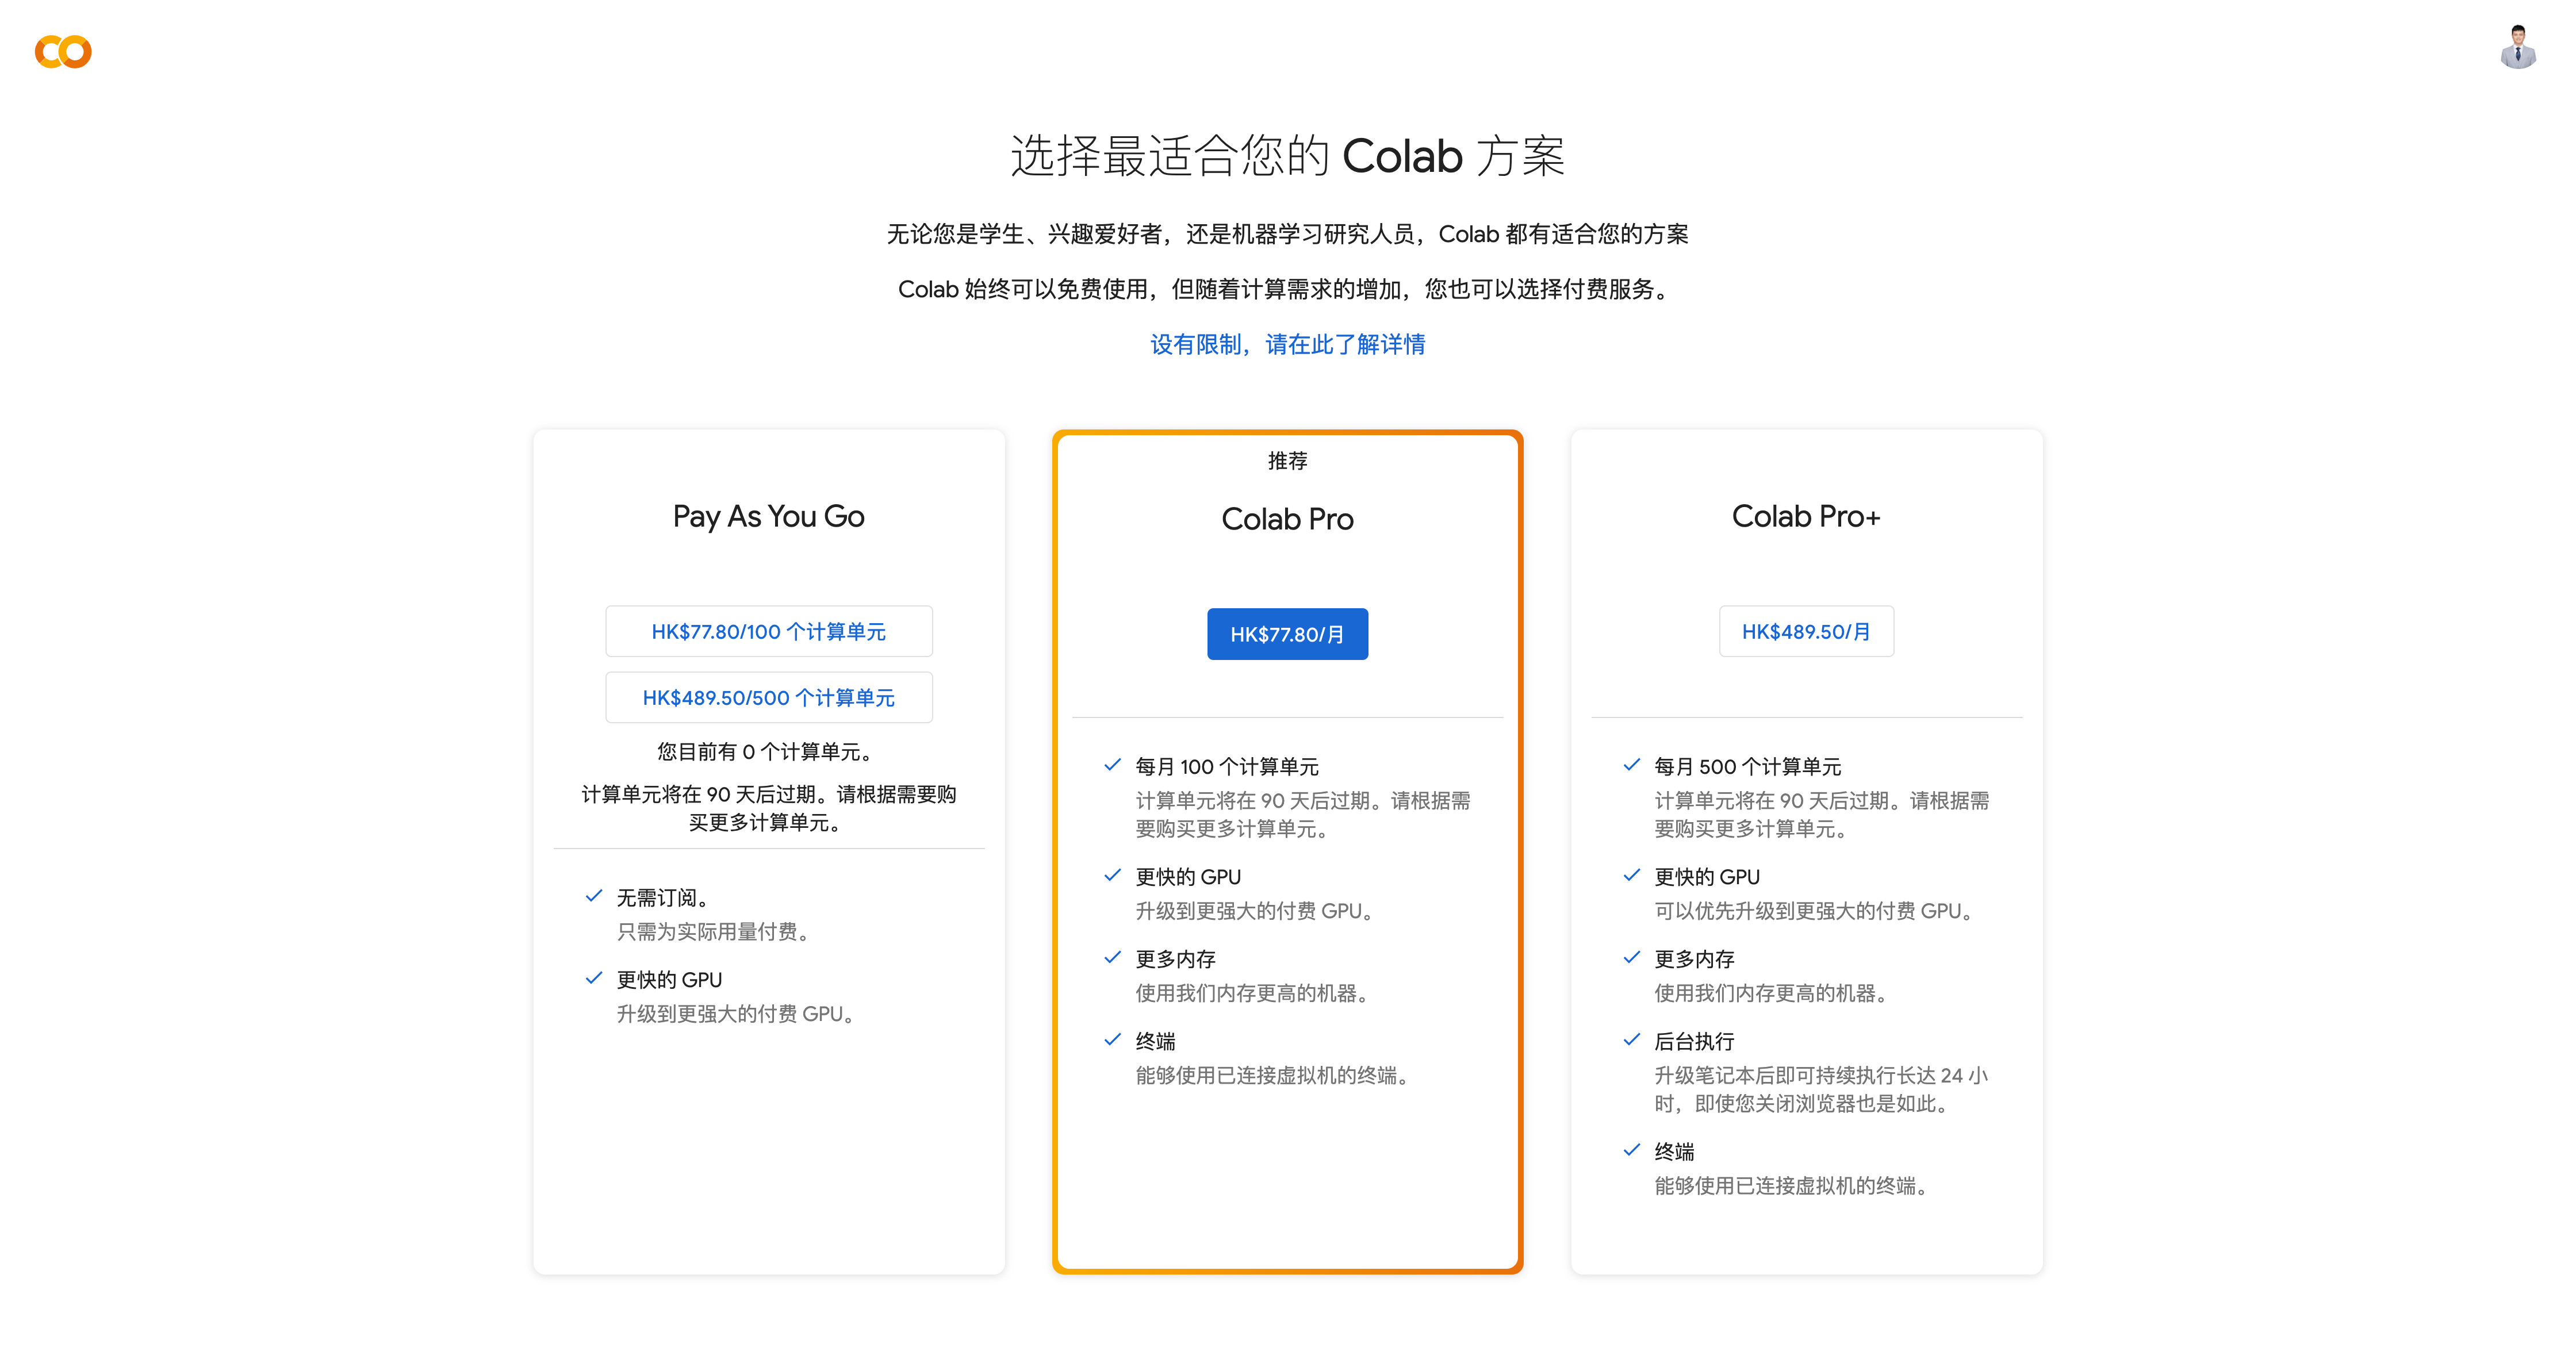Click the Colab Pro plan heading

(x=1287, y=519)
